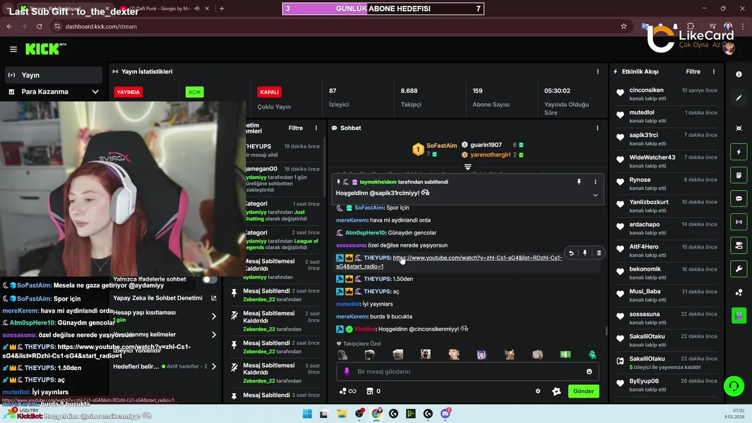This screenshot has height=423, width=752.
Task: Select the teal crewmate emote
Action: tap(592, 355)
